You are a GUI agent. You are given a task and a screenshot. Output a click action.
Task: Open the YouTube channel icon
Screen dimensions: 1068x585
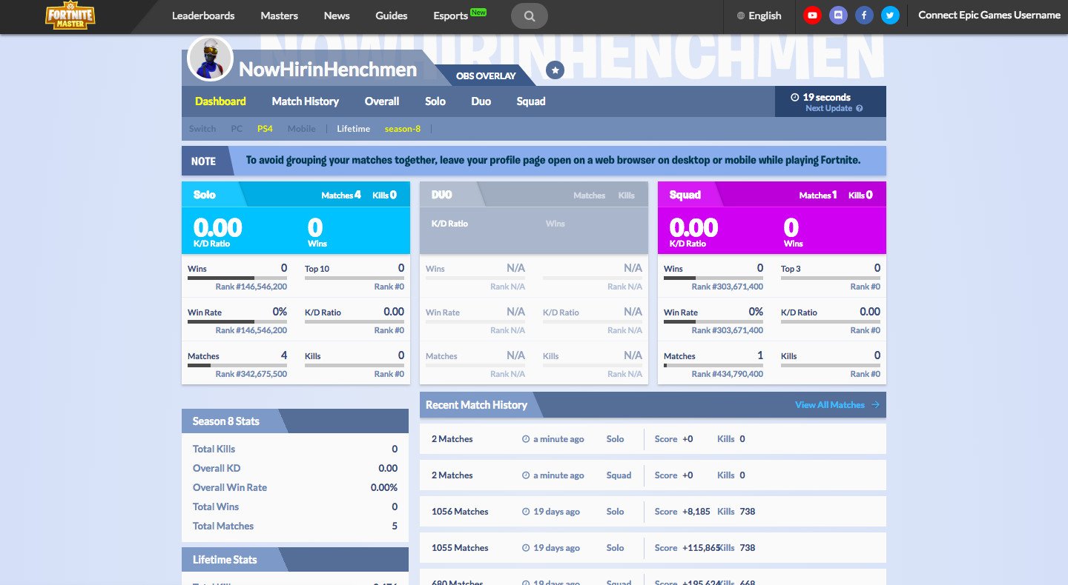click(812, 15)
